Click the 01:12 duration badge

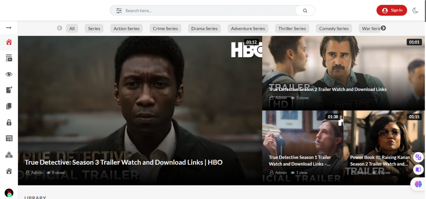[251, 42]
